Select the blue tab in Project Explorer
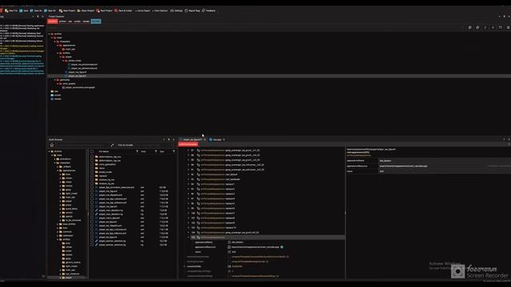The width and height of the screenshot is (511, 287). pyautogui.click(x=96, y=22)
